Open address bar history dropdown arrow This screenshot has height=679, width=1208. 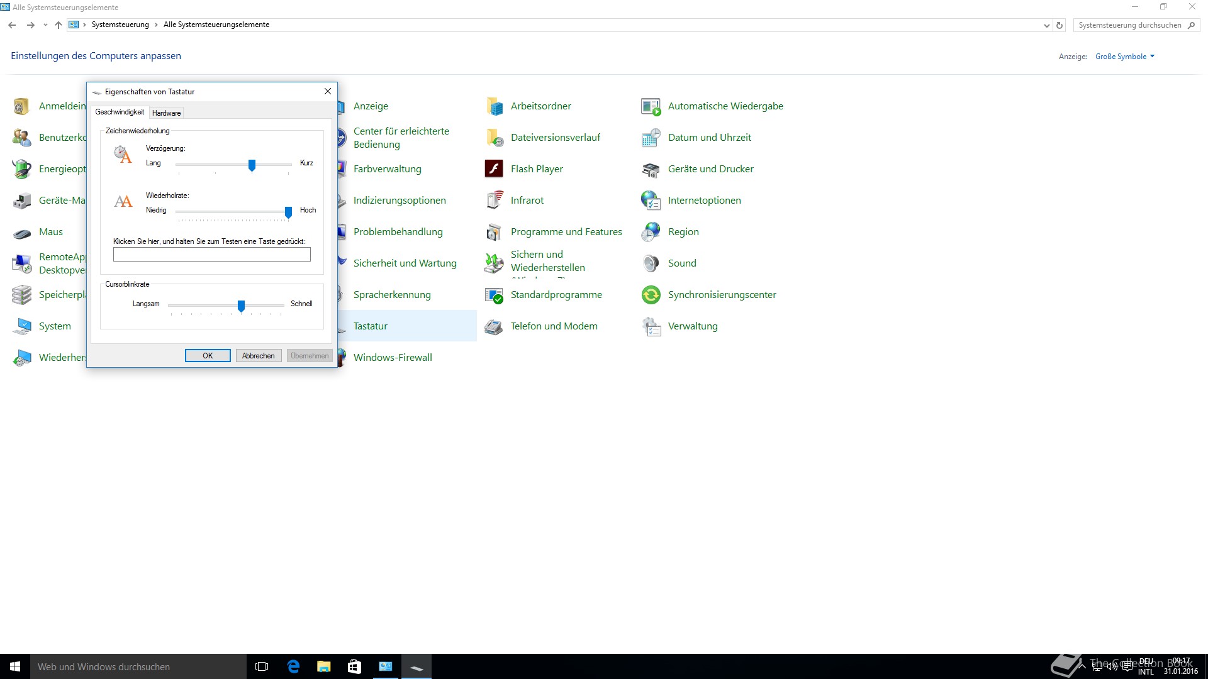pos(1046,25)
